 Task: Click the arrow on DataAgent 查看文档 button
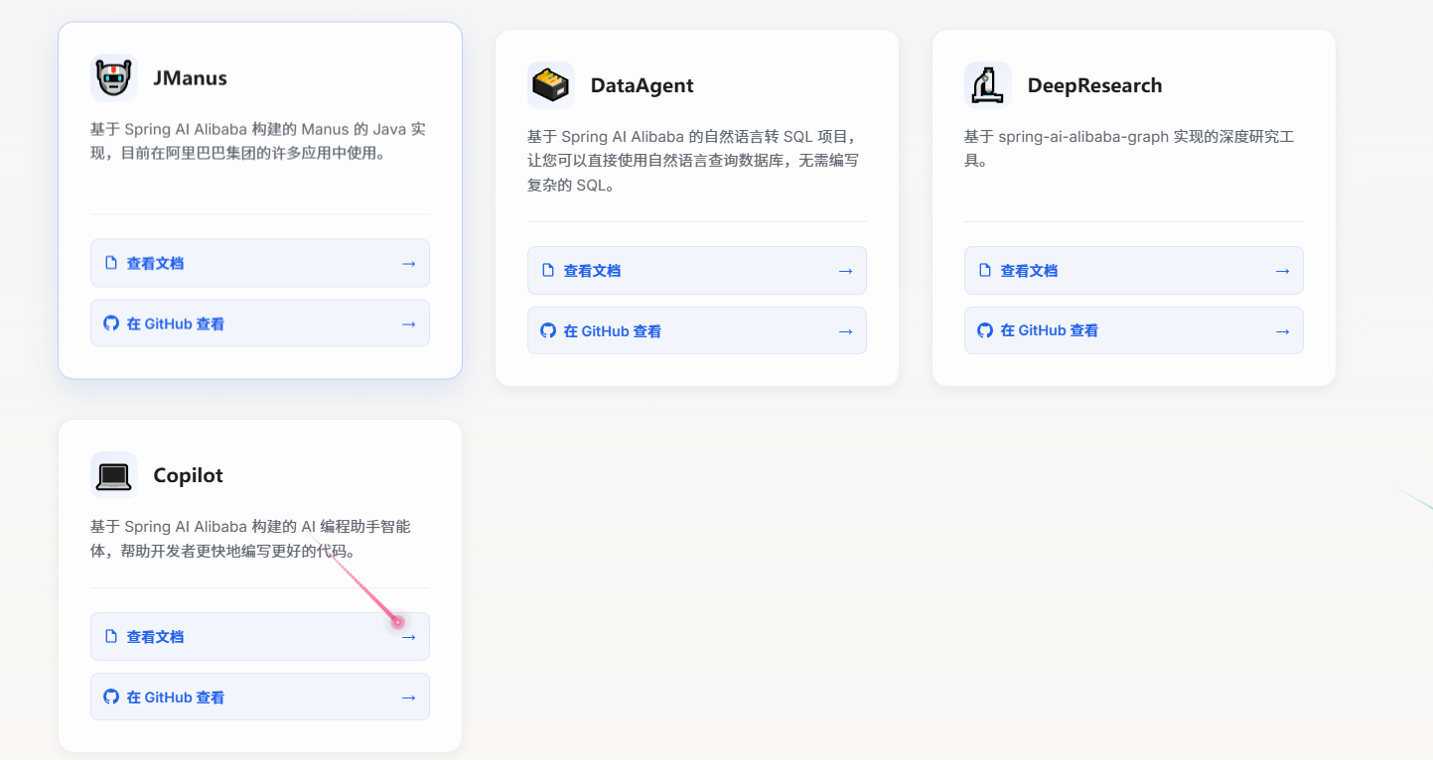[x=844, y=269]
